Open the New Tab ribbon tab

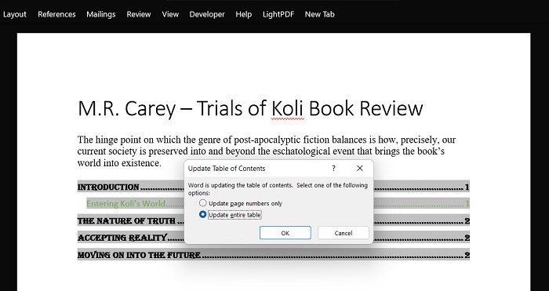[x=320, y=14]
